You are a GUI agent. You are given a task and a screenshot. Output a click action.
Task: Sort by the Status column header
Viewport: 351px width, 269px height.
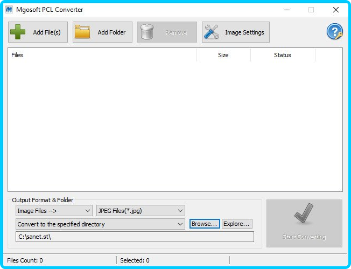pyautogui.click(x=282, y=55)
